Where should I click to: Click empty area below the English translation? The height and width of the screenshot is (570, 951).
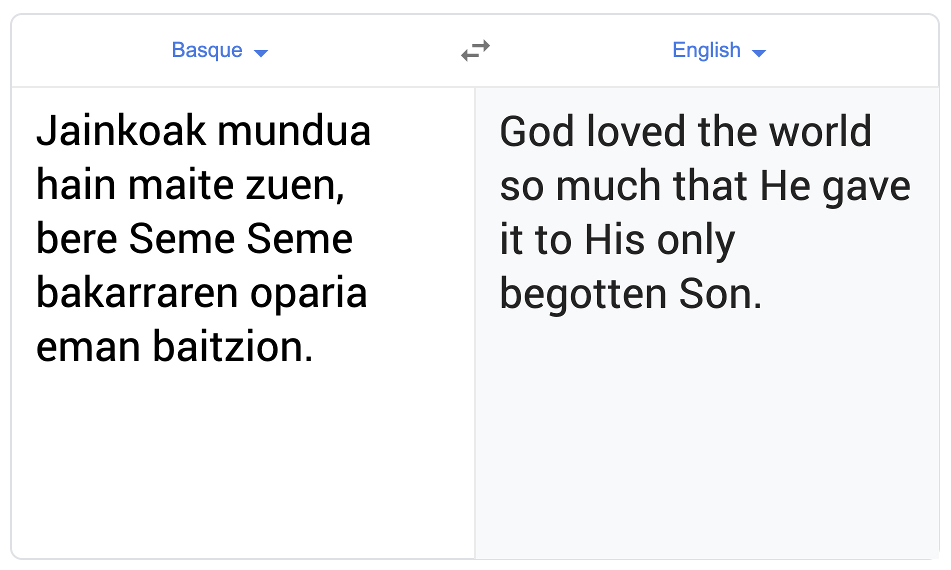pyautogui.click(x=705, y=440)
